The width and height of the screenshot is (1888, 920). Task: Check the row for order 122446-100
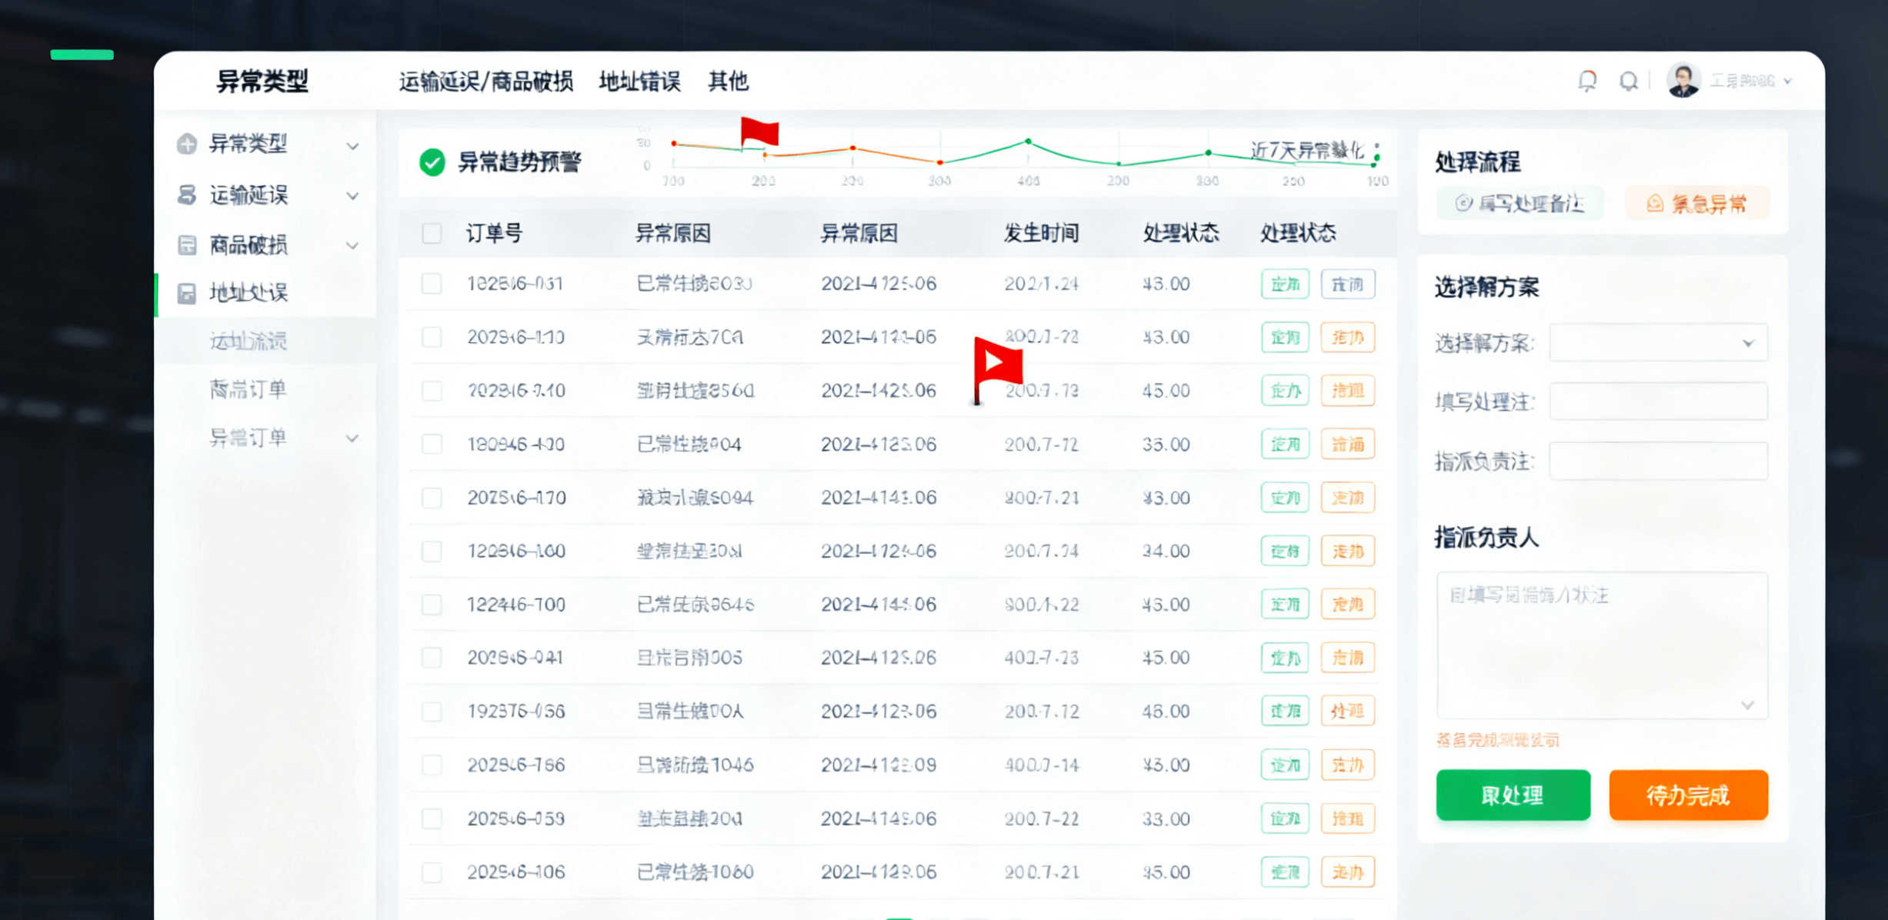coord(432,605)
